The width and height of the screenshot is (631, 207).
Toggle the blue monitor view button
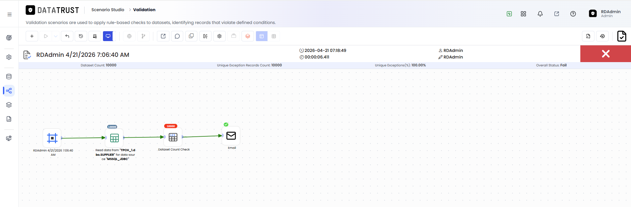coord(108,36)
